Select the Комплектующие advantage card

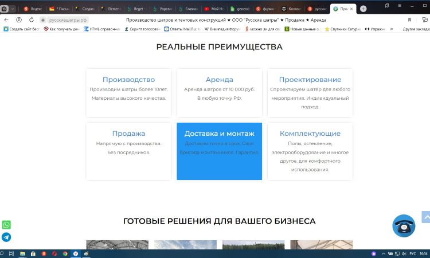[310, 151]
